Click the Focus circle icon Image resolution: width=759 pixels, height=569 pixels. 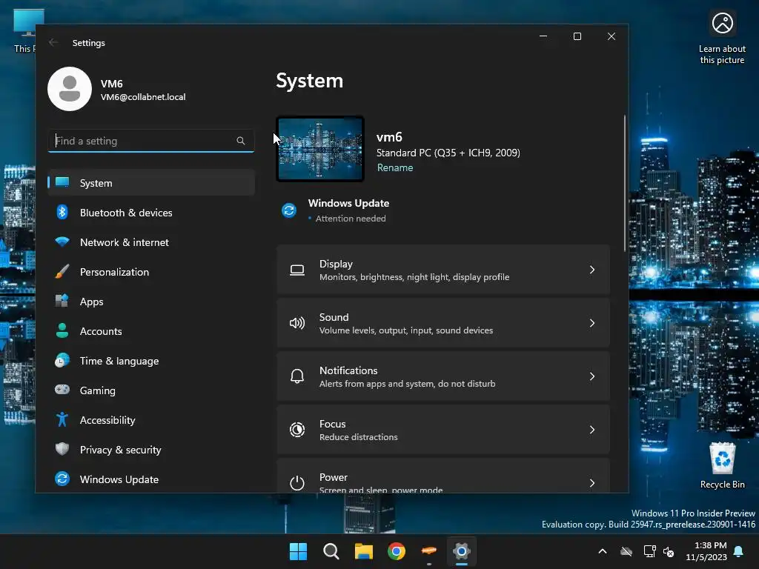point(297,430)
